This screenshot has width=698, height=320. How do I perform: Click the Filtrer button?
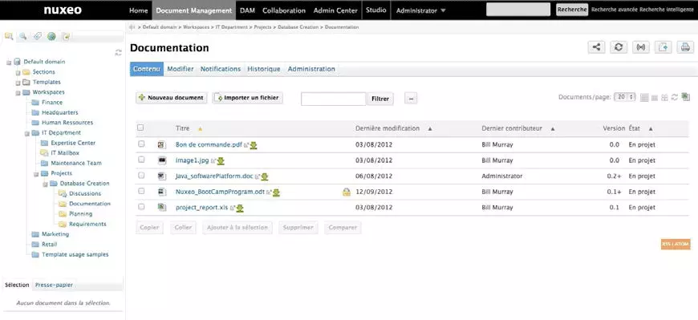pyautogui.click(x=380, y=99)
